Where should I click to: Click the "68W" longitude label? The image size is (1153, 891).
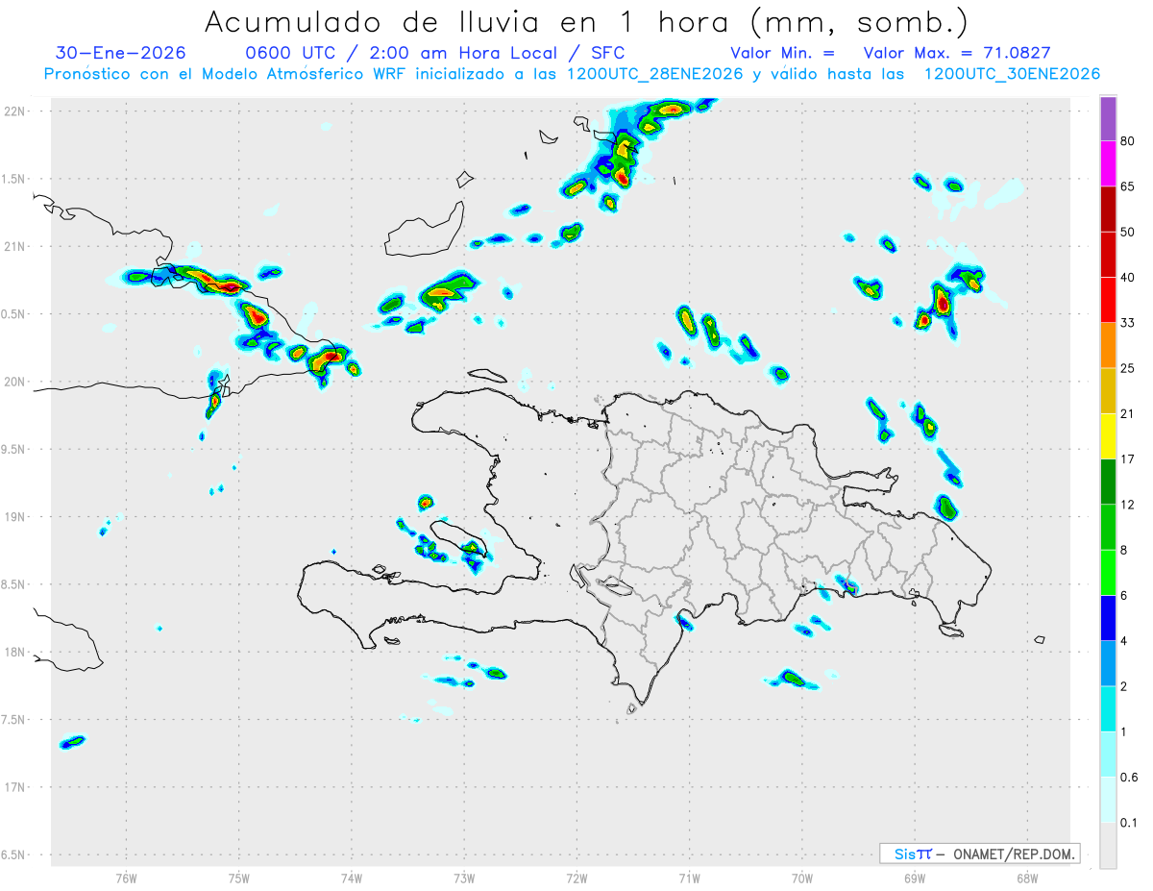(x=1027, y=879)
